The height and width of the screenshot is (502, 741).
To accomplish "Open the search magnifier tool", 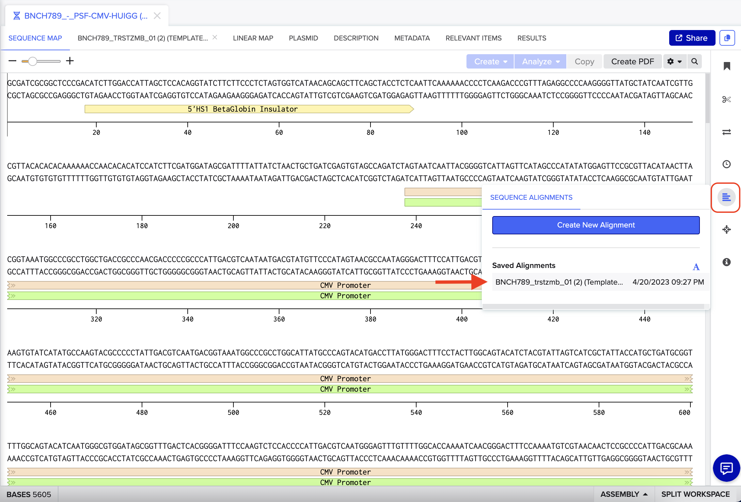I will tap(695, 61).
